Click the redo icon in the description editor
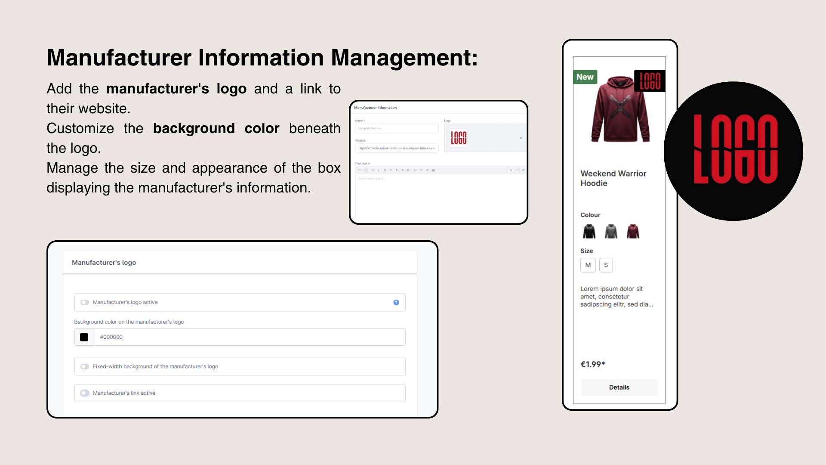The image size is (826, 465). click(x=517, y=170)
